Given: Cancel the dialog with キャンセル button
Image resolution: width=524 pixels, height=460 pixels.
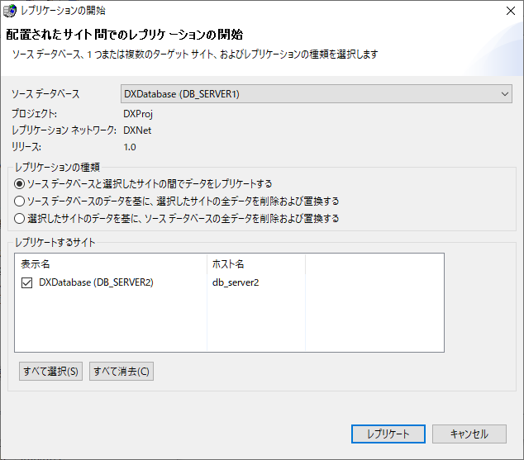Looking at the screenshot, I should point(469,434).
